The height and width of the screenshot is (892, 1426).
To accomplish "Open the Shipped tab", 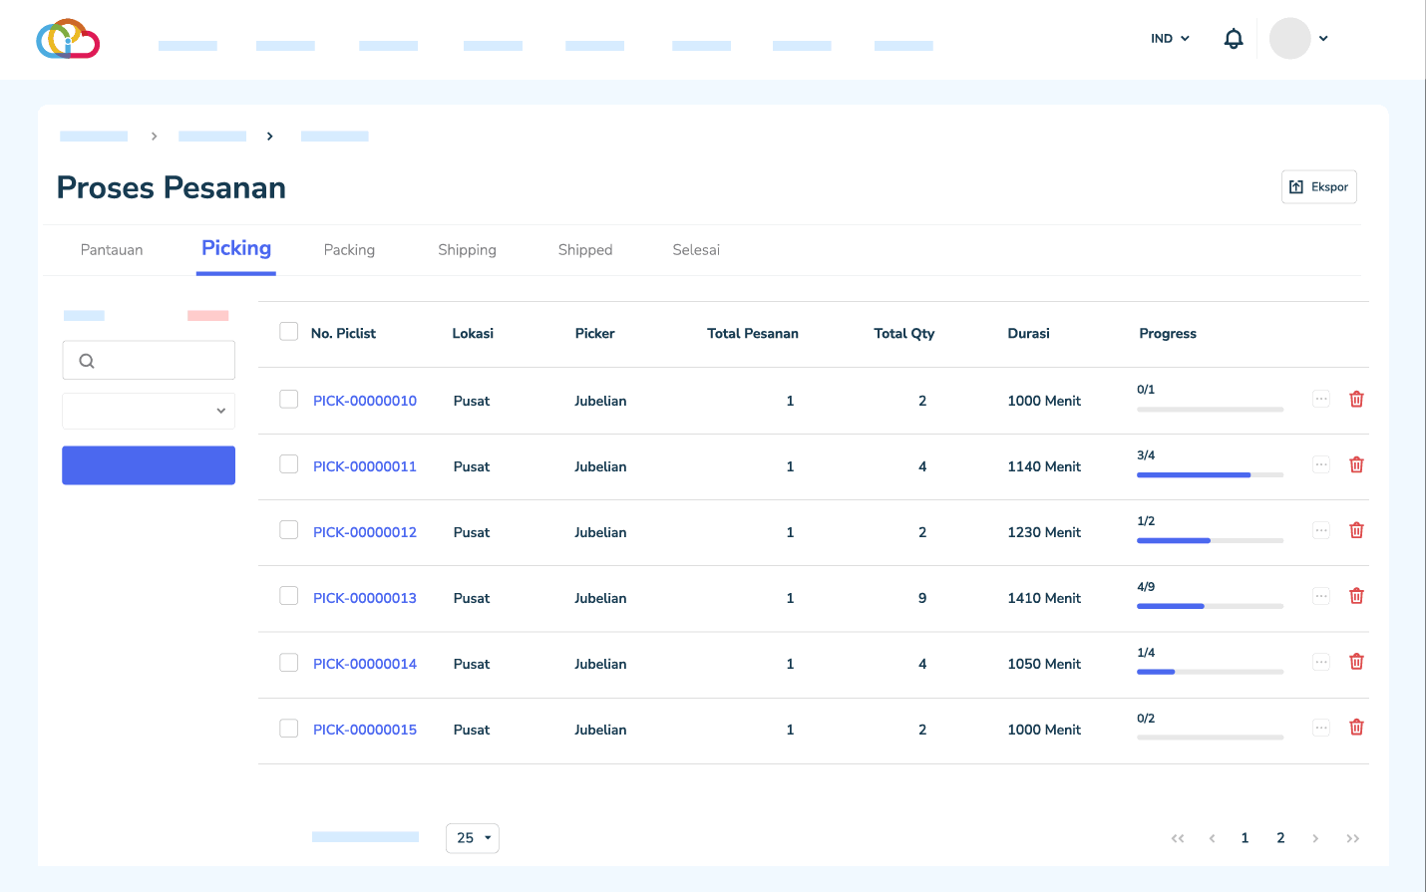I will click(x=585, y=250).
